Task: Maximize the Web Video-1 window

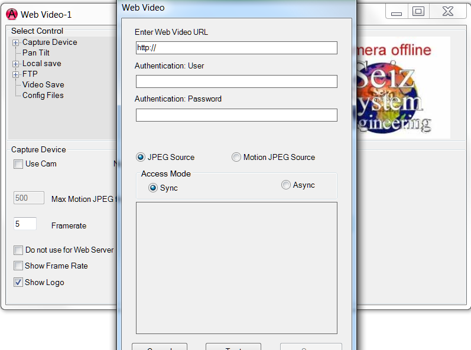Action: [418, 12]
